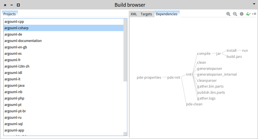Image resolution: width=258 pixels, height=139 pixels.
Task: Select project argouml-fr
Action: tap(64, 60)
